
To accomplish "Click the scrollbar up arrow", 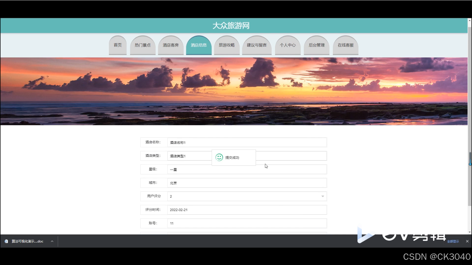I will 470,20.
